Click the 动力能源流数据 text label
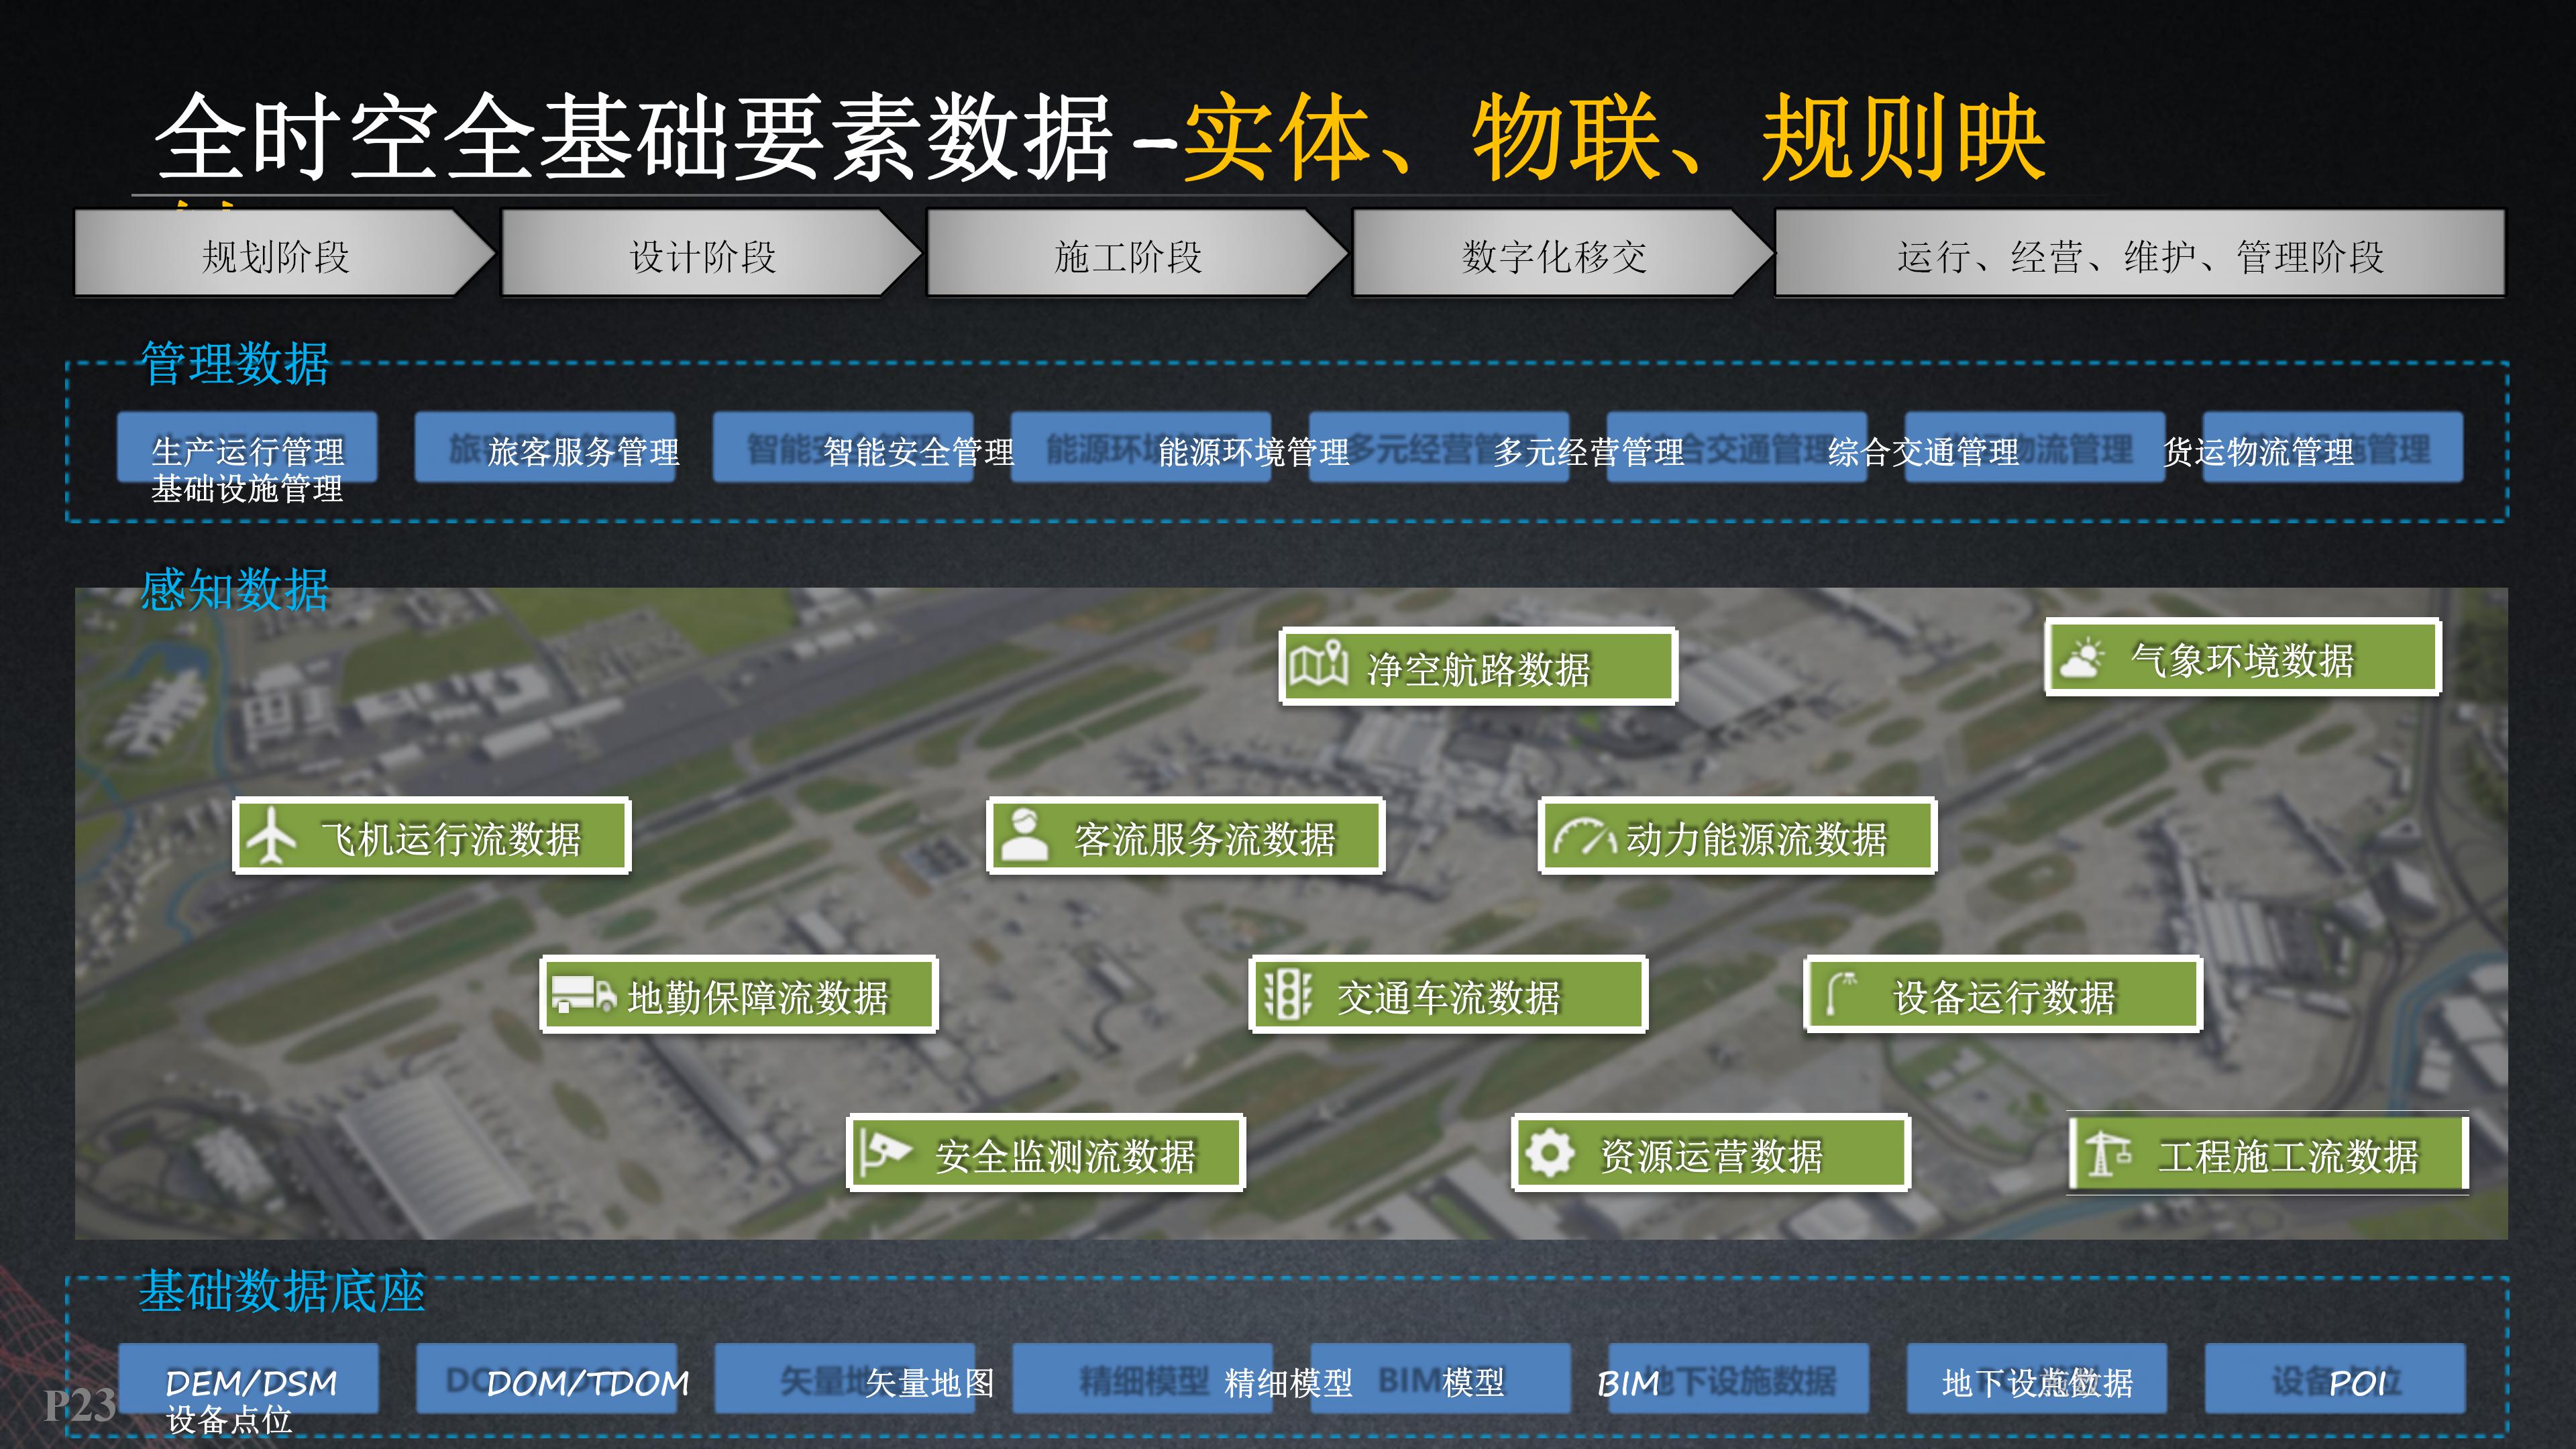Screen dimensions: 2576x1449 1757,839
